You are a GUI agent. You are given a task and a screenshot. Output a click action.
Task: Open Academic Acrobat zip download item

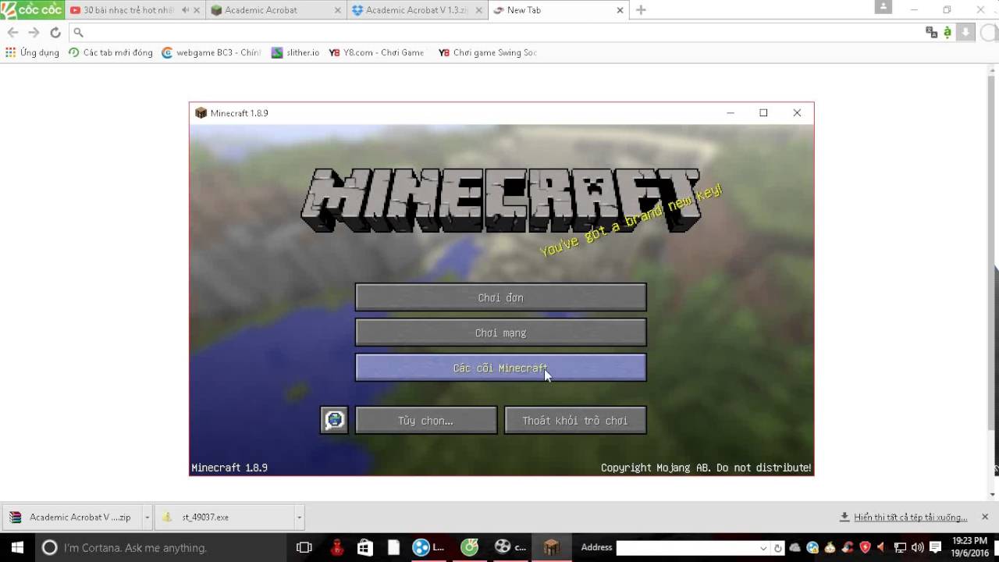(x=71, y=517)
